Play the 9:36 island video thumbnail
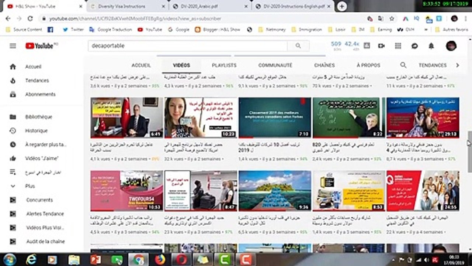Viewport: 472px width, 266px height. click(x=275, y=191)
